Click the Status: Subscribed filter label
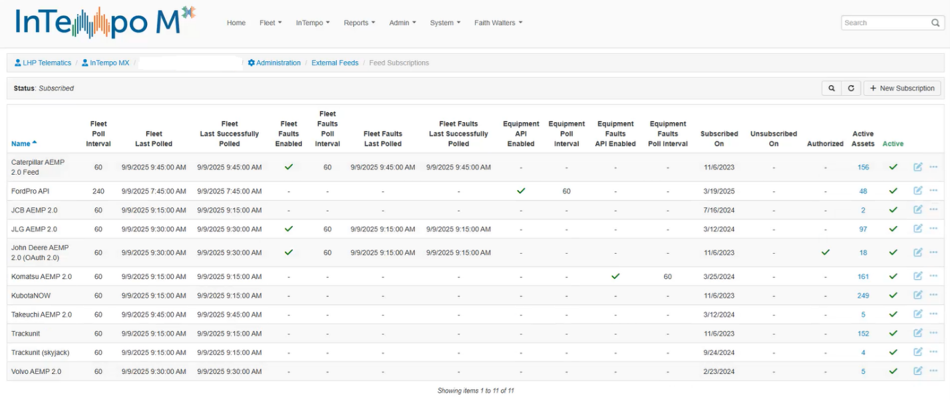This screenshot has width=950, height=400. tap(44, 88)
